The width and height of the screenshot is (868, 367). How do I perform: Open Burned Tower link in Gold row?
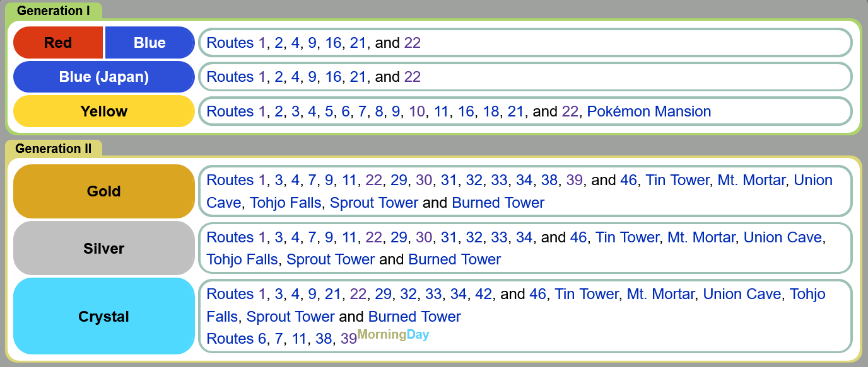[x=498, y=203]
